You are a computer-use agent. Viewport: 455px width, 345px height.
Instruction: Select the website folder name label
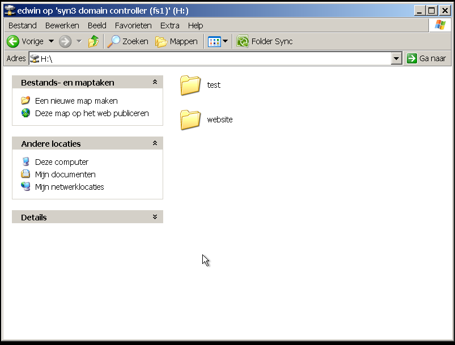click(220, 120)
